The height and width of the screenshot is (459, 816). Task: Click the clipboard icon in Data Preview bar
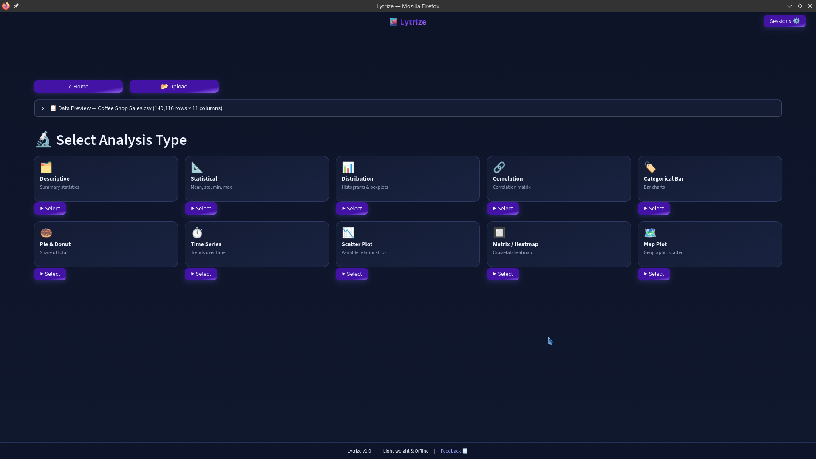pos(53,108)
